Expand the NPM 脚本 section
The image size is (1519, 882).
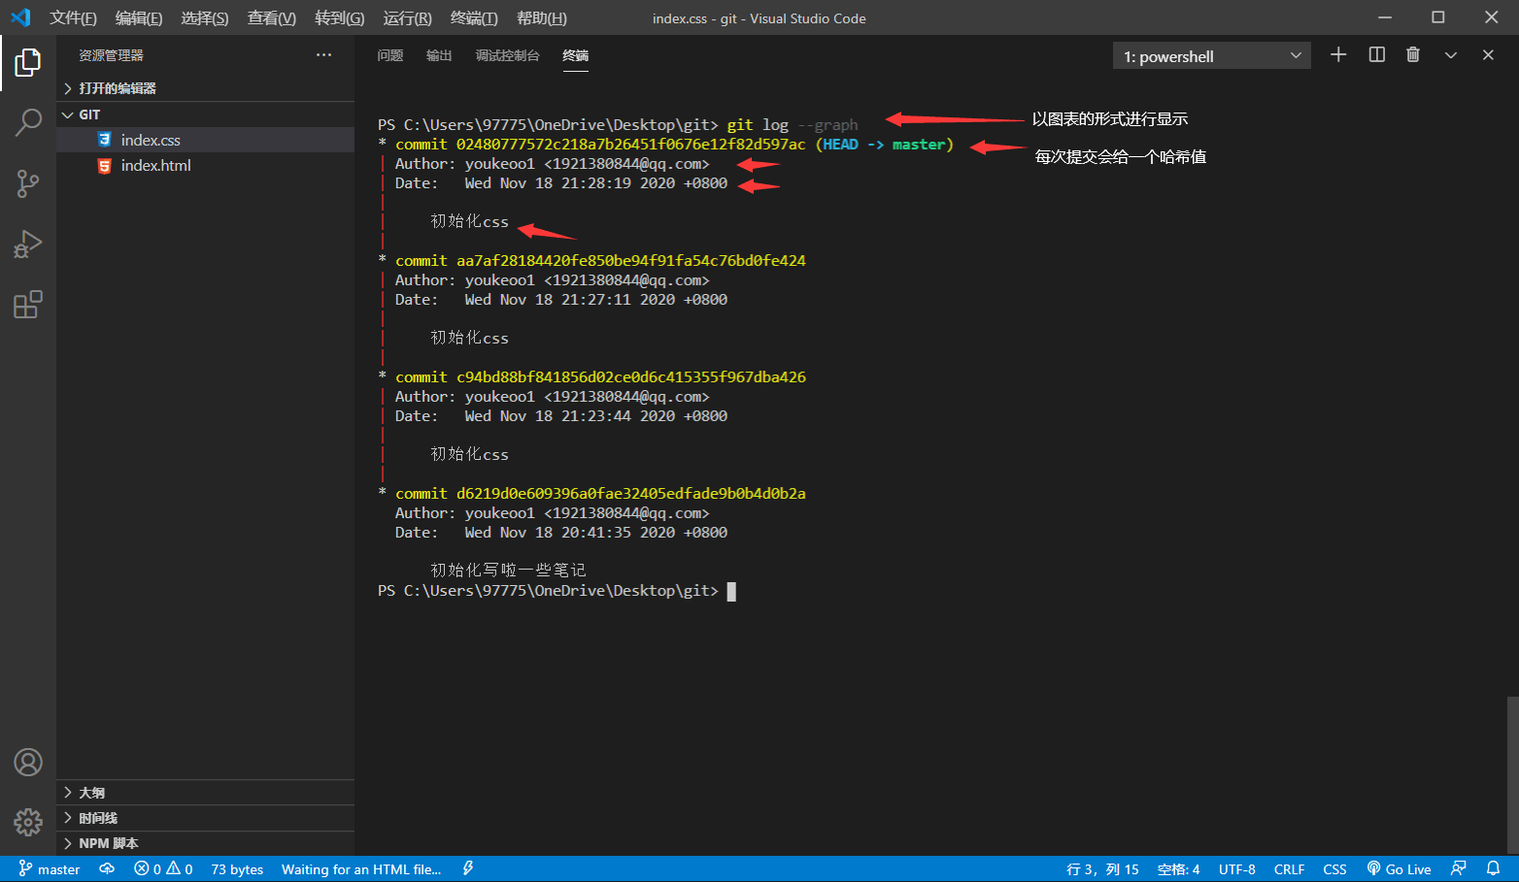(x=205, y=843)
